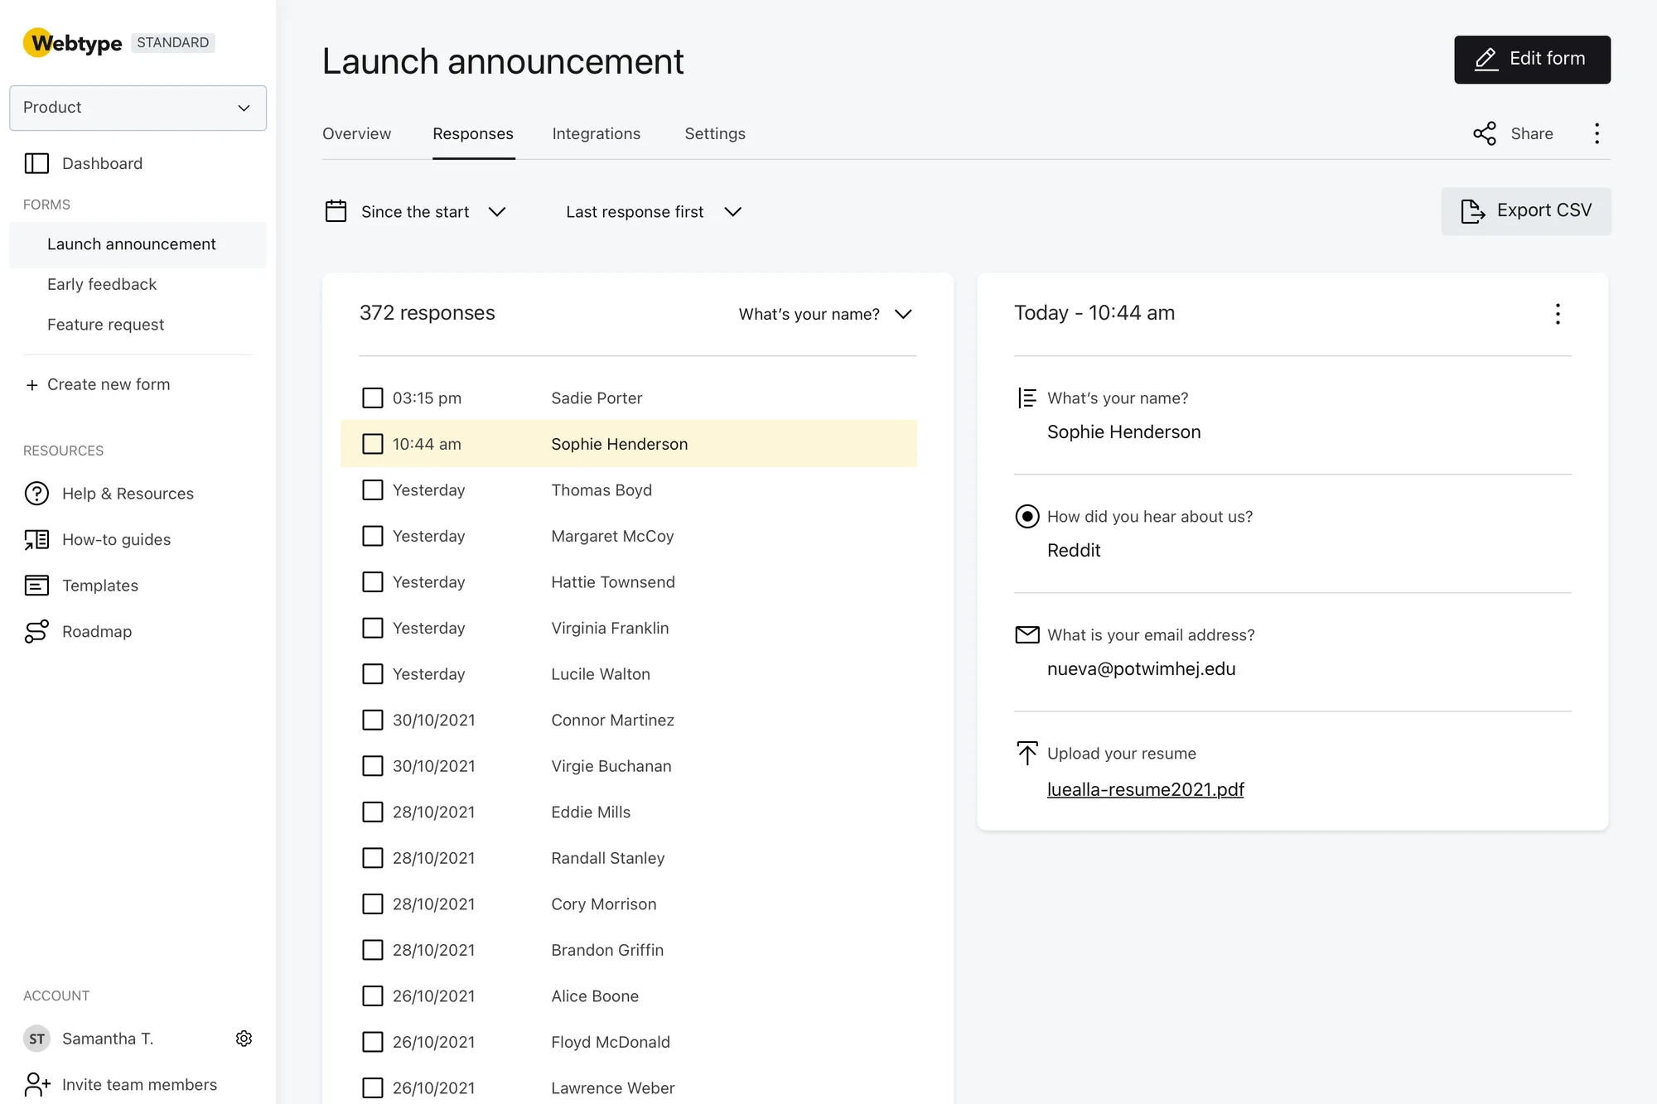Expand the What's your name? column dropdown

coord(824,314)
